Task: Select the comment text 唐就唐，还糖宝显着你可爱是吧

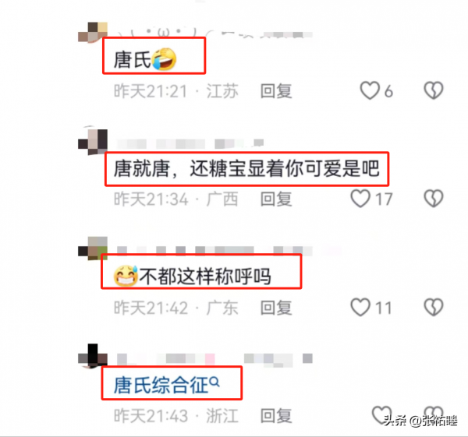Action: click(246, 169)
